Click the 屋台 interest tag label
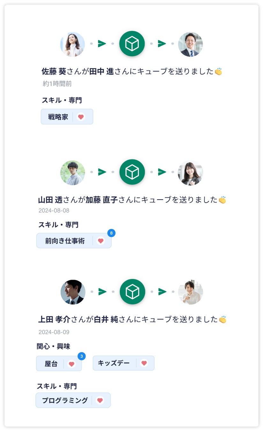Viewport: 263px width, 431px height. coord(51,364)
